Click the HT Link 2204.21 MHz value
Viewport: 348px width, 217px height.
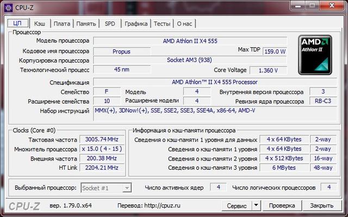tap(102, 168)
